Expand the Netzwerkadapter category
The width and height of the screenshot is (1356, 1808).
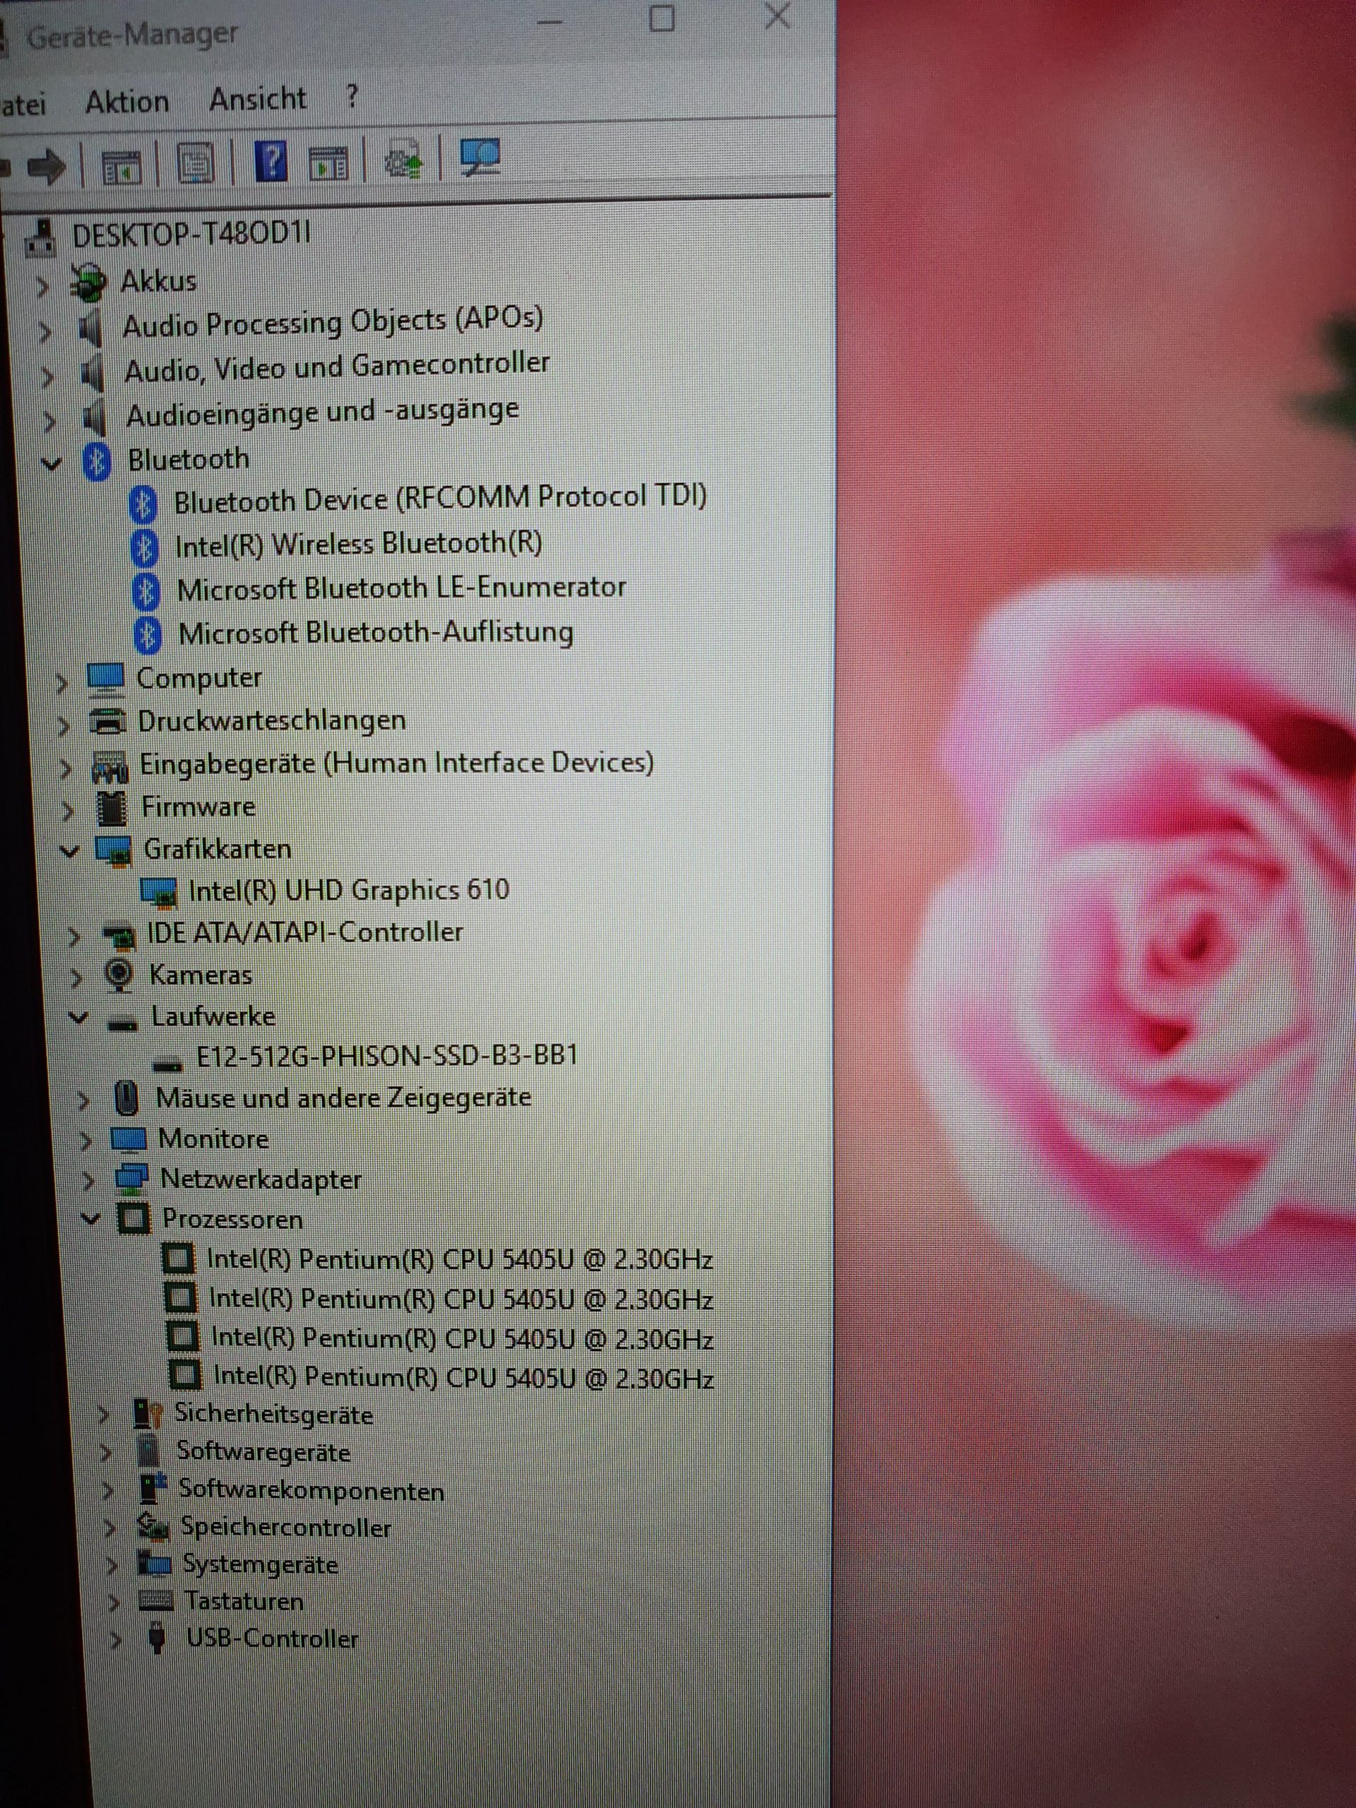[x=88, y=1180]
